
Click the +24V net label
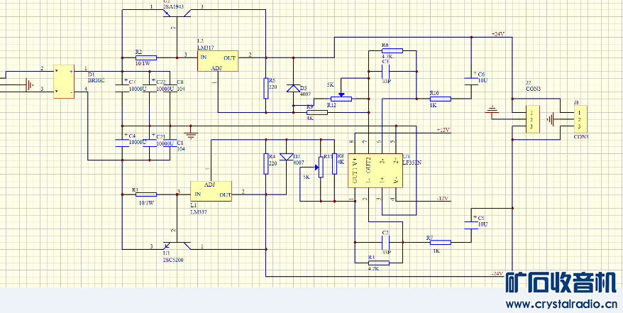498,34
